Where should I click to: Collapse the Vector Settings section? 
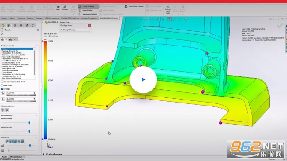click(36, 115)
